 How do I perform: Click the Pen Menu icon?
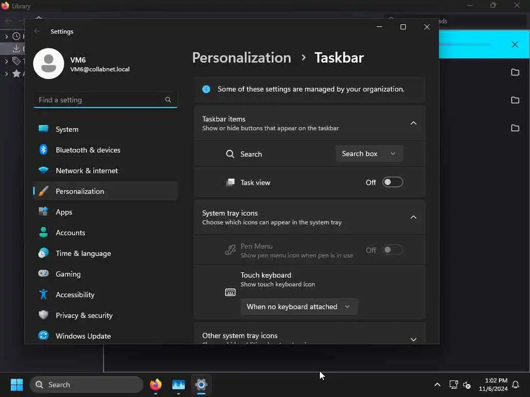click(230, 250)
